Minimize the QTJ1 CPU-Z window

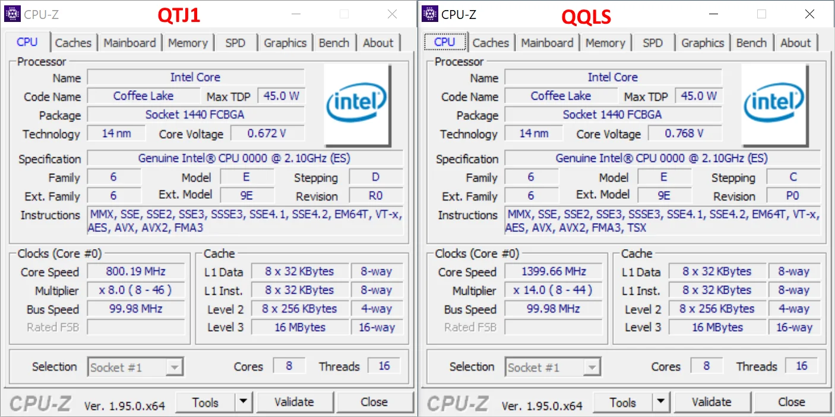point(296,14)
